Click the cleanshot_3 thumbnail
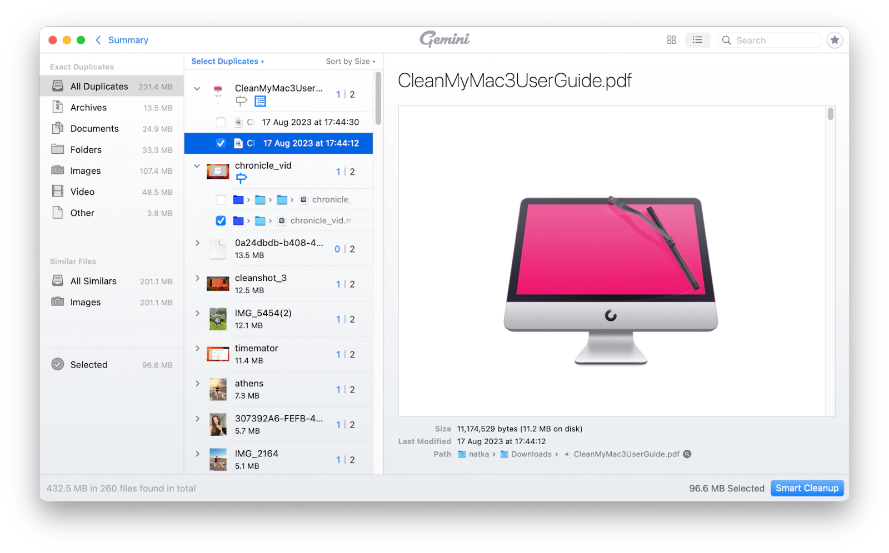This screenshot has height=553, width=889. [218, 284]
